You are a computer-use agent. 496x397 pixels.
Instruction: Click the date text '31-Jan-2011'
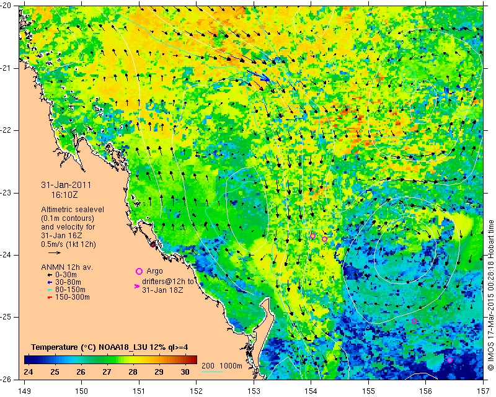[66, 185]
